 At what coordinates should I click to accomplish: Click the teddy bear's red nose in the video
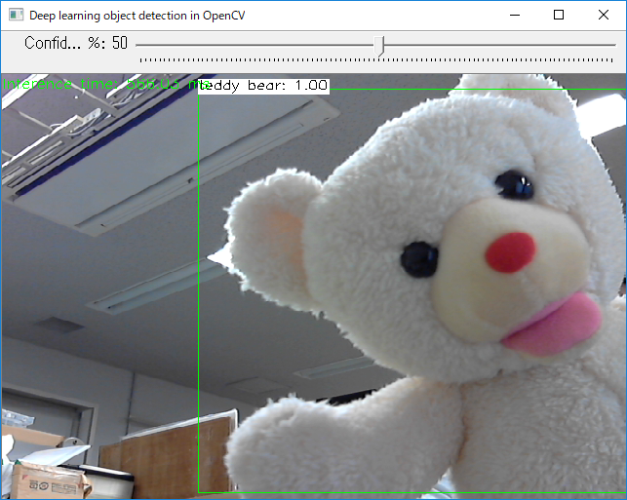click(511, 252)
